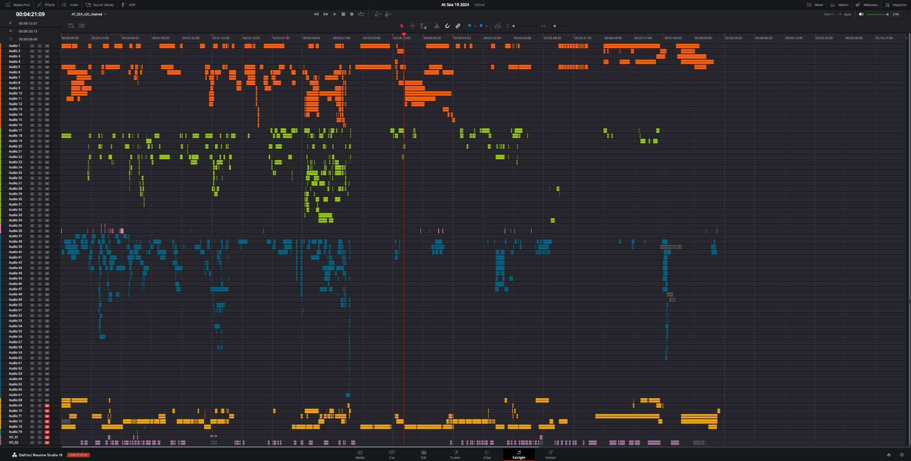This screenshot has height=461, width=911.
Task: Expand the marker color dropdown arrow
Action: pyautogui.click(x=486, y=26)
